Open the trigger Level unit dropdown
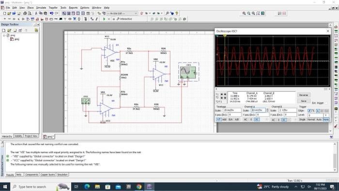The image size is (339, 191). coord(326,115)
